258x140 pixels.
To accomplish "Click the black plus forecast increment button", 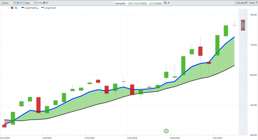I will click(44, 3).
